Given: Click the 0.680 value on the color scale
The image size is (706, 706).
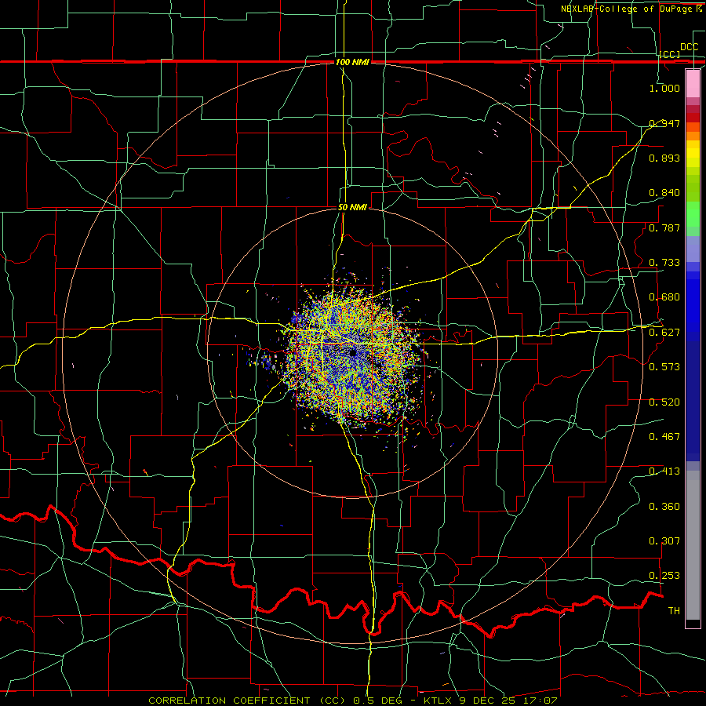Looking at the screenshot, I should click(664, 297).
